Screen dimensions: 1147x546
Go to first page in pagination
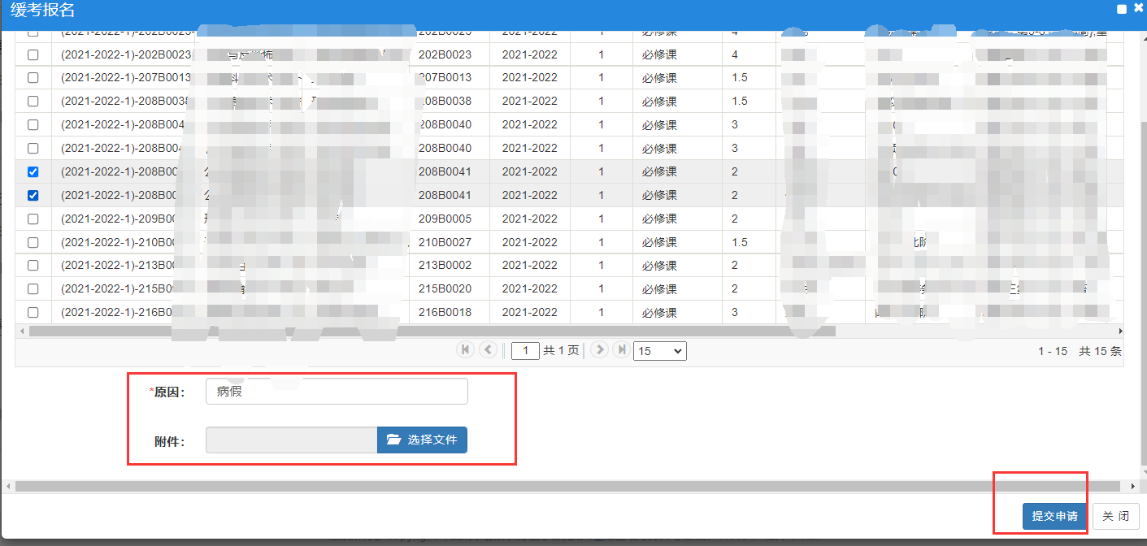point(466,349)
